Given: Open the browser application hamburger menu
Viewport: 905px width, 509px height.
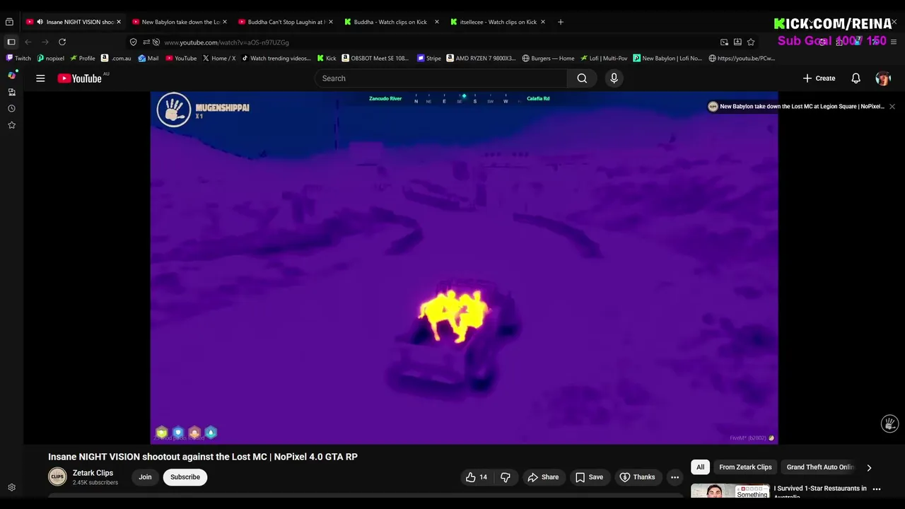Looking at the screenshot, I should 894,42.
